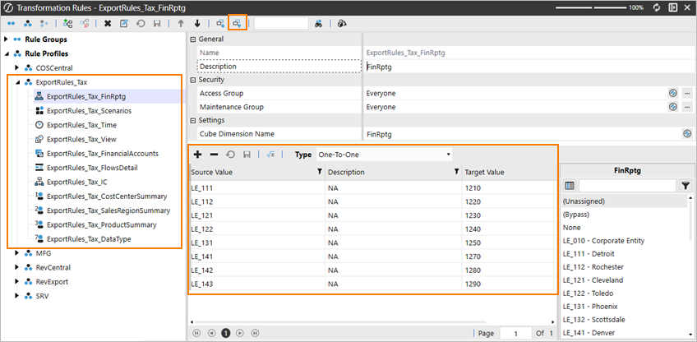The height and width of the screenshot is (342, 697).
Task: Go to next page in pager
Action: (240, 333)
